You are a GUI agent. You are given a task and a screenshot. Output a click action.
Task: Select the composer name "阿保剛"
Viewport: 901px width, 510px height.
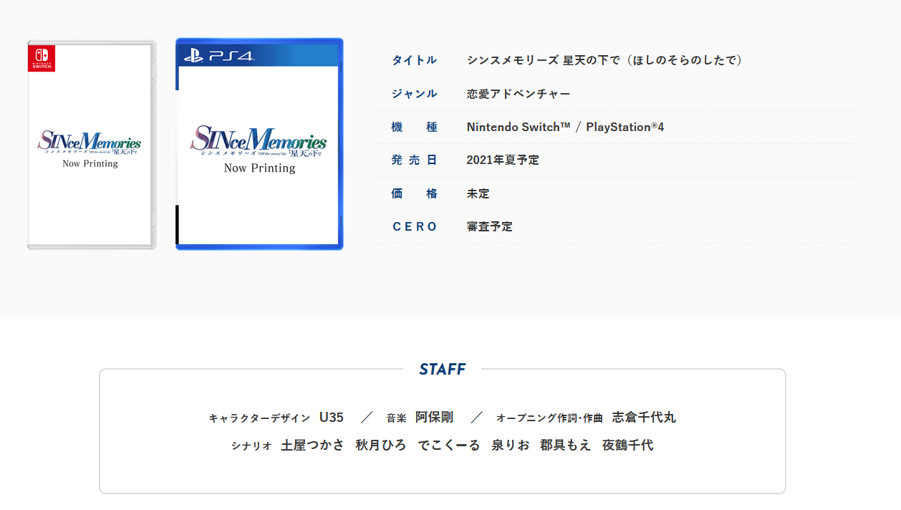(434, 418)
